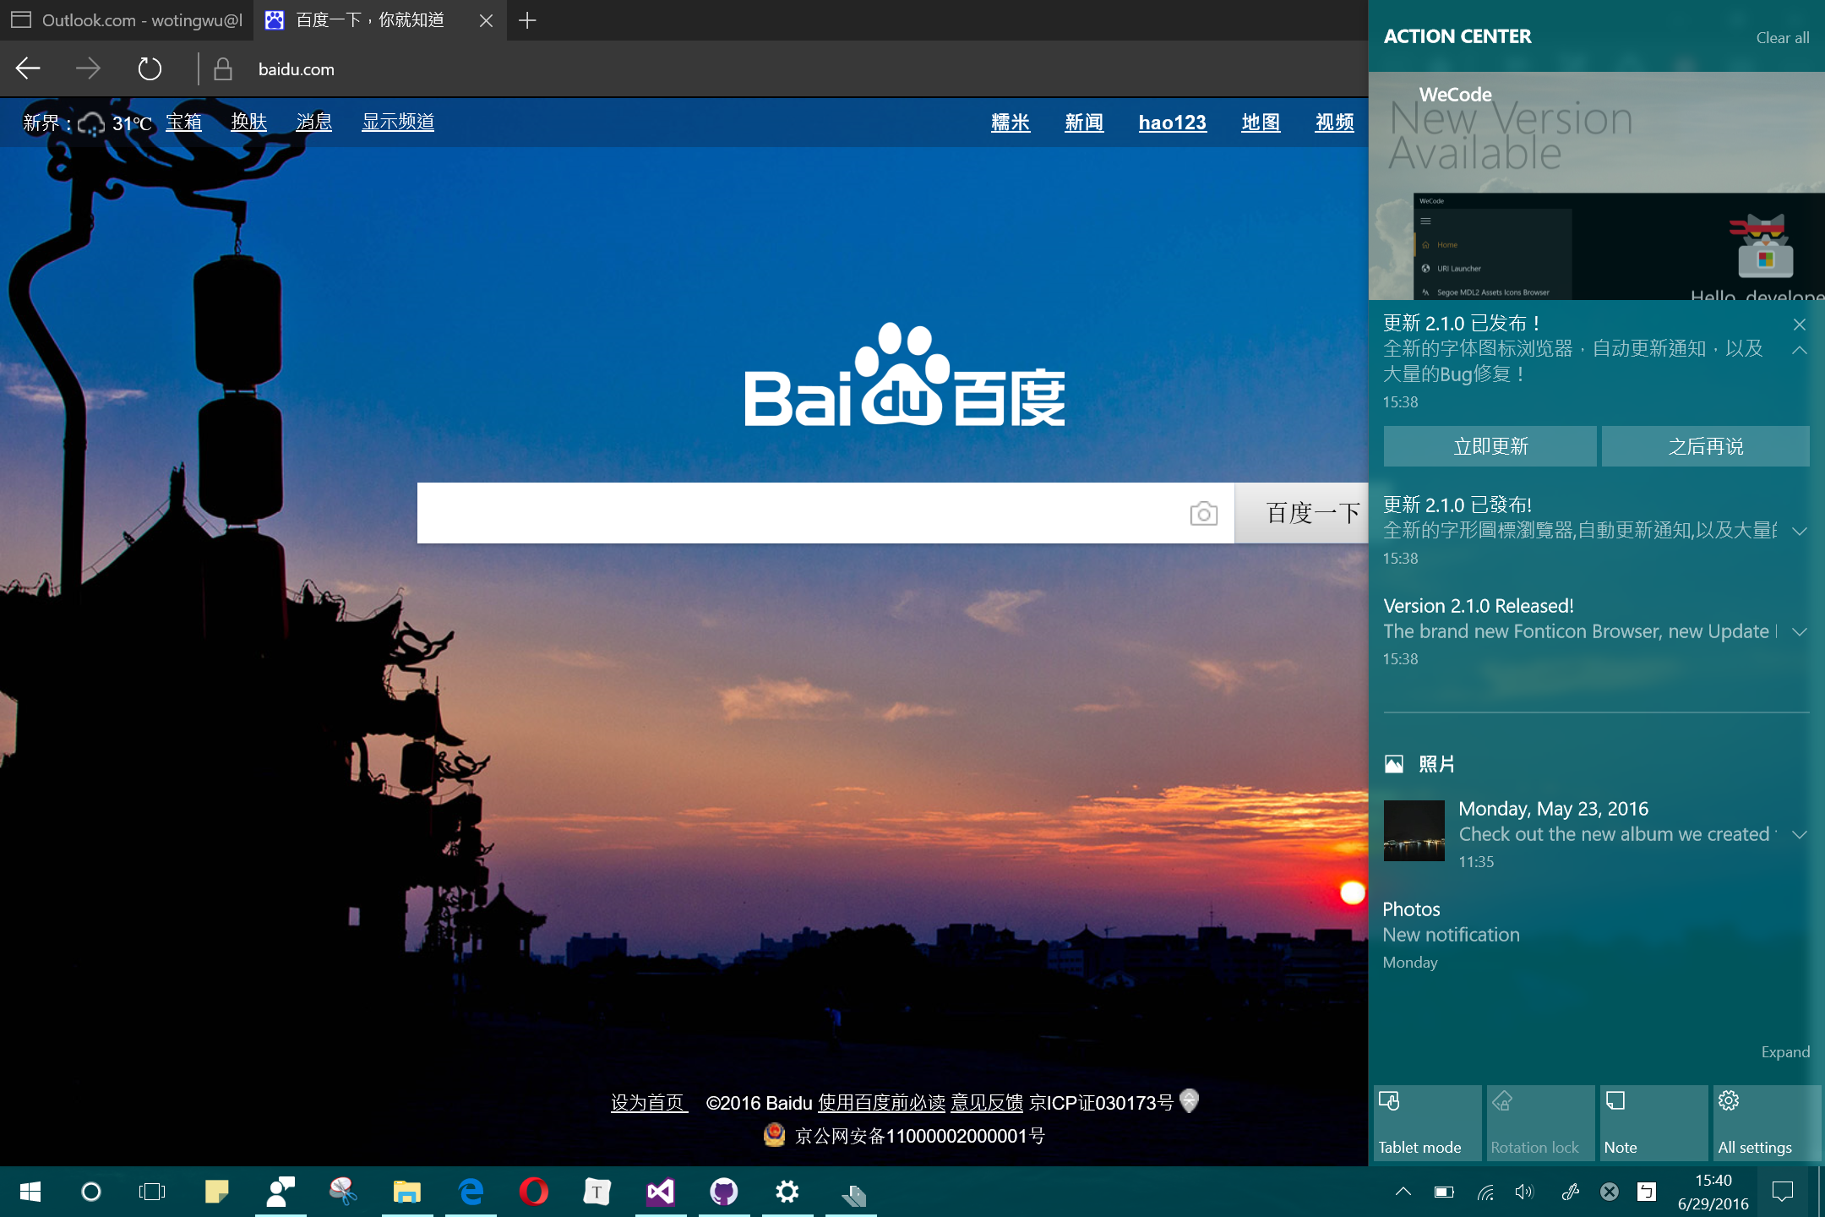
Task: Click the Action Center taskbar icon
Action: point(1783,1192)
